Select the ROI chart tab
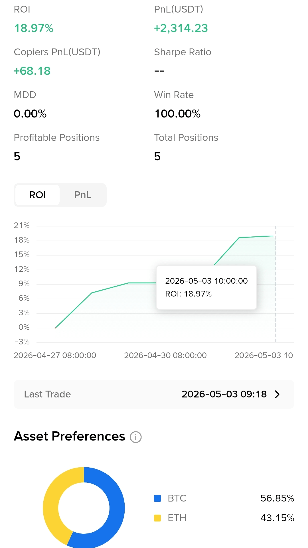Screen dimensions: 308x548 point(37,195)
